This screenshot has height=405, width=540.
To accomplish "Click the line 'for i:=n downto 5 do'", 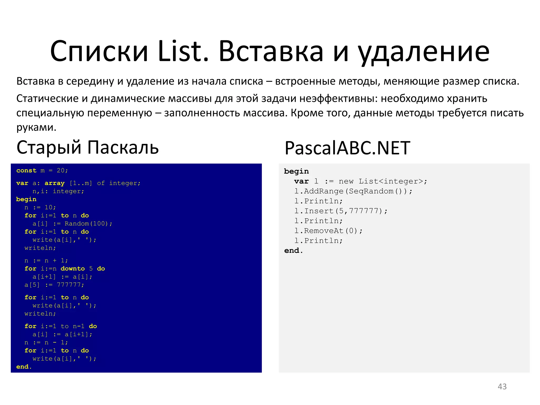I will (65, 268).
